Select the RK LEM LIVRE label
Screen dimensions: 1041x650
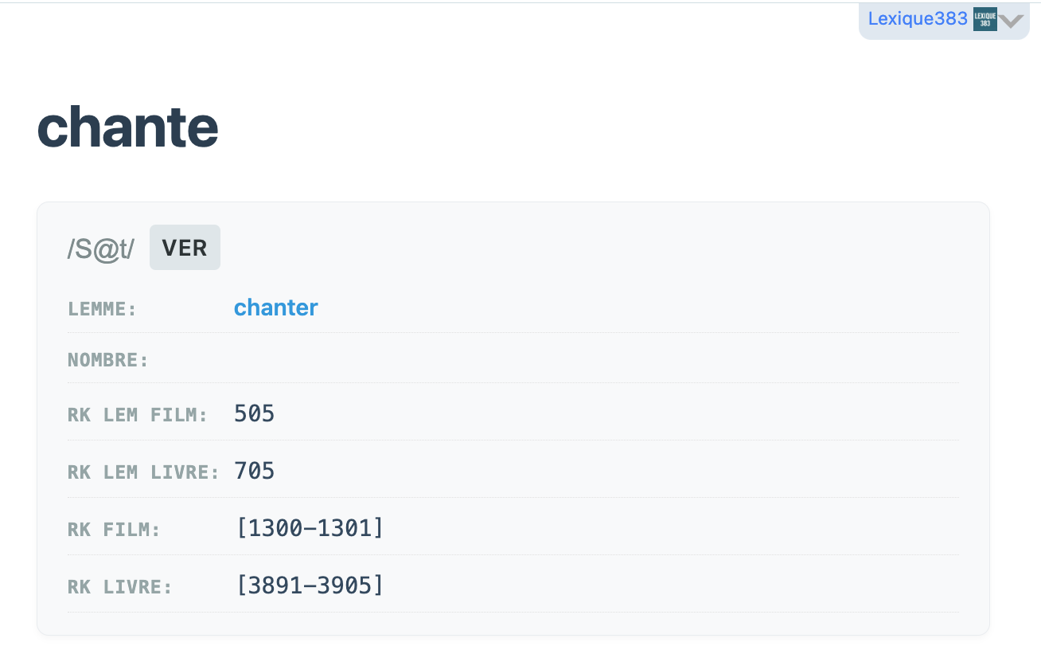coord(143,472)
